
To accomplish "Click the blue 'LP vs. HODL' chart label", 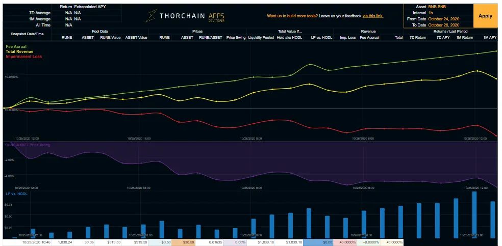I will tap(16, 194).
